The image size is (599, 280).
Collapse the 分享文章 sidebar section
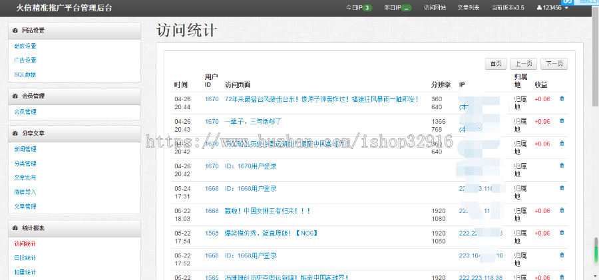[15, 133]
